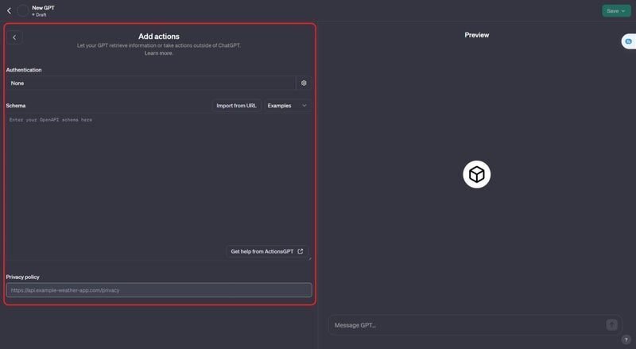The width and height of the screenshot is (636, 349).
Task: Click the Authentication label
Action: [x=24, y=70]
